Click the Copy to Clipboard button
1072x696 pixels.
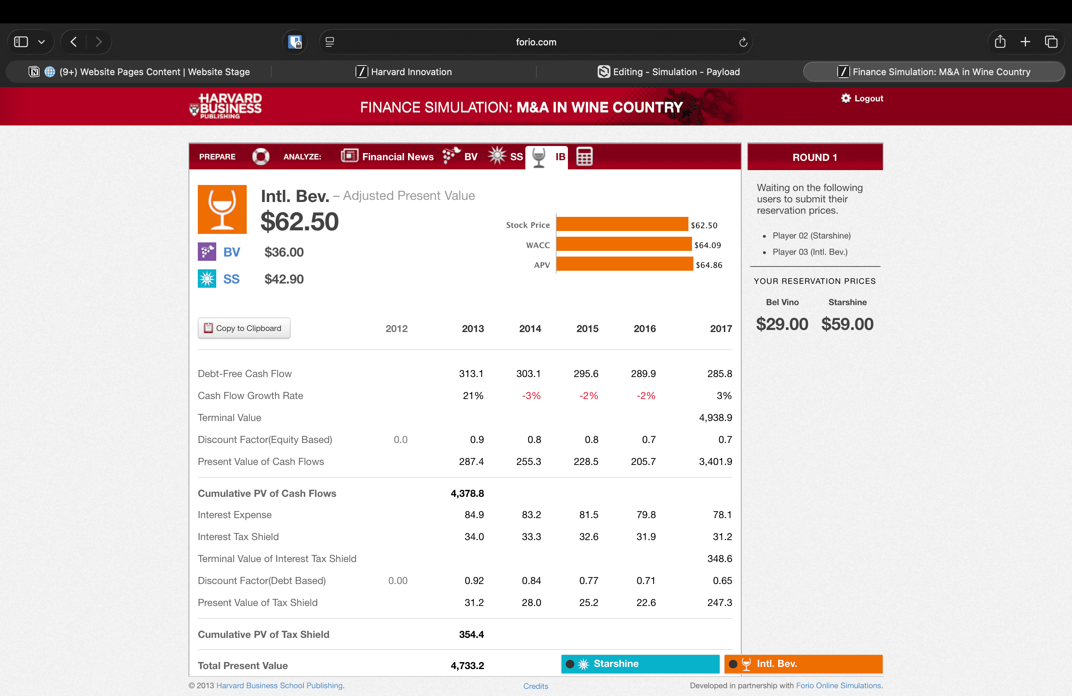pos(244,328)
